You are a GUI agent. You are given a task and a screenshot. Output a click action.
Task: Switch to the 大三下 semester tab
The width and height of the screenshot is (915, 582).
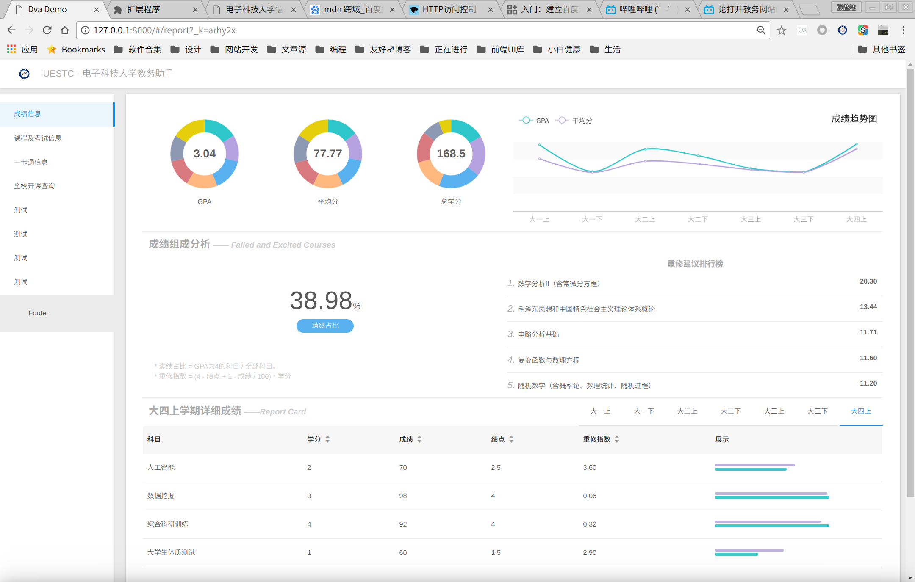[x=817, y=411]
